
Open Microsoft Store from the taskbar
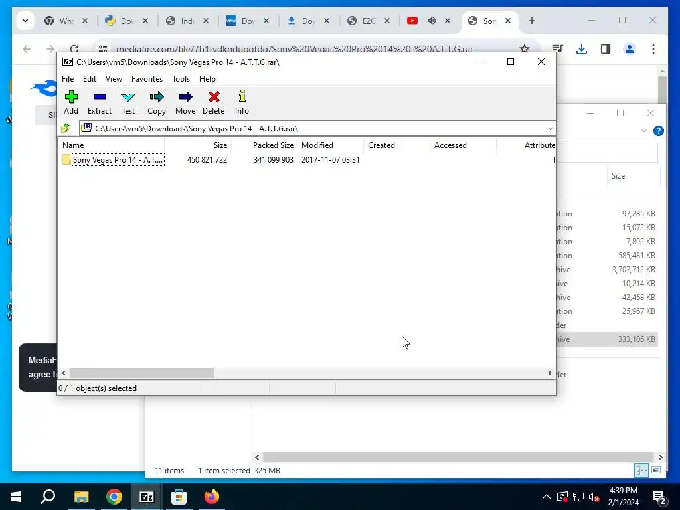(179, 497)
